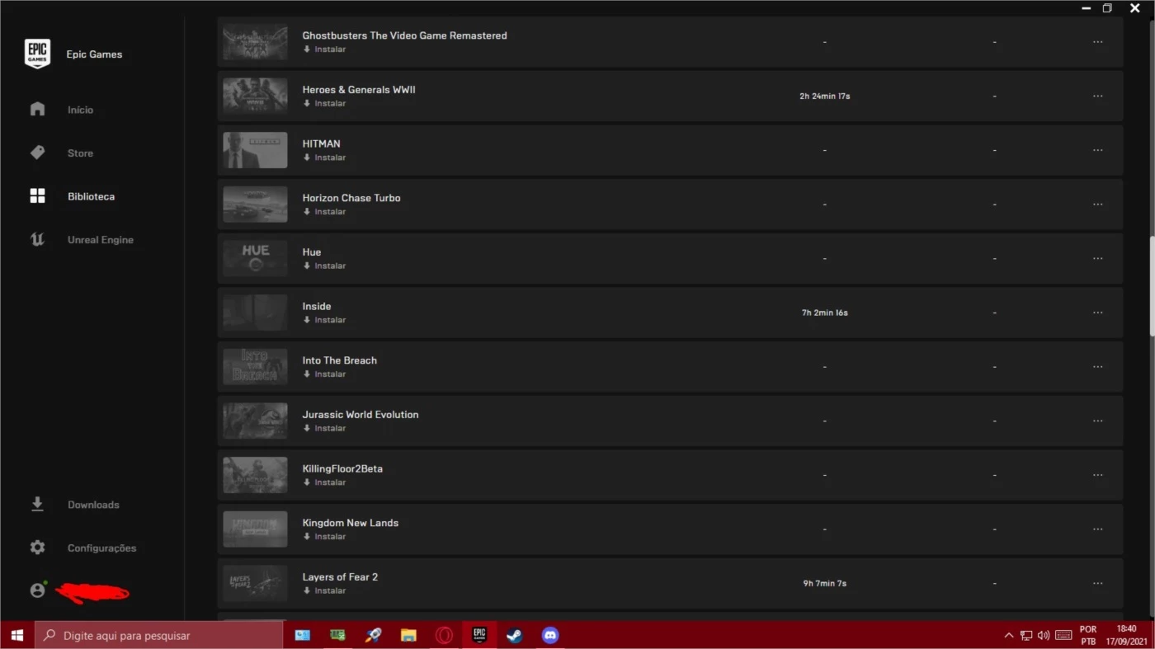Open Opera browser from the taskbar

click(444, 635)
